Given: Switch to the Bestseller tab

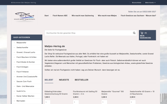Looking at the screenshot, I should click(82, 80).
